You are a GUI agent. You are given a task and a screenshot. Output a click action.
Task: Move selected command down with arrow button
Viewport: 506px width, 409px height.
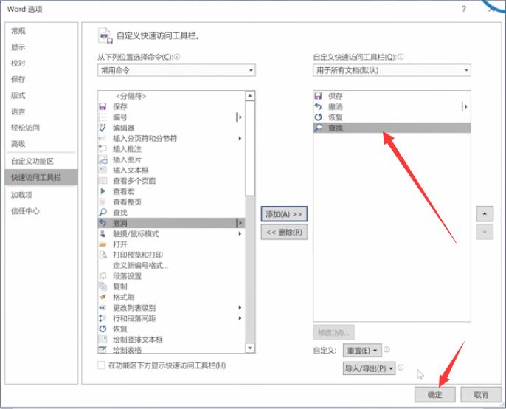(x=485, y=232)
